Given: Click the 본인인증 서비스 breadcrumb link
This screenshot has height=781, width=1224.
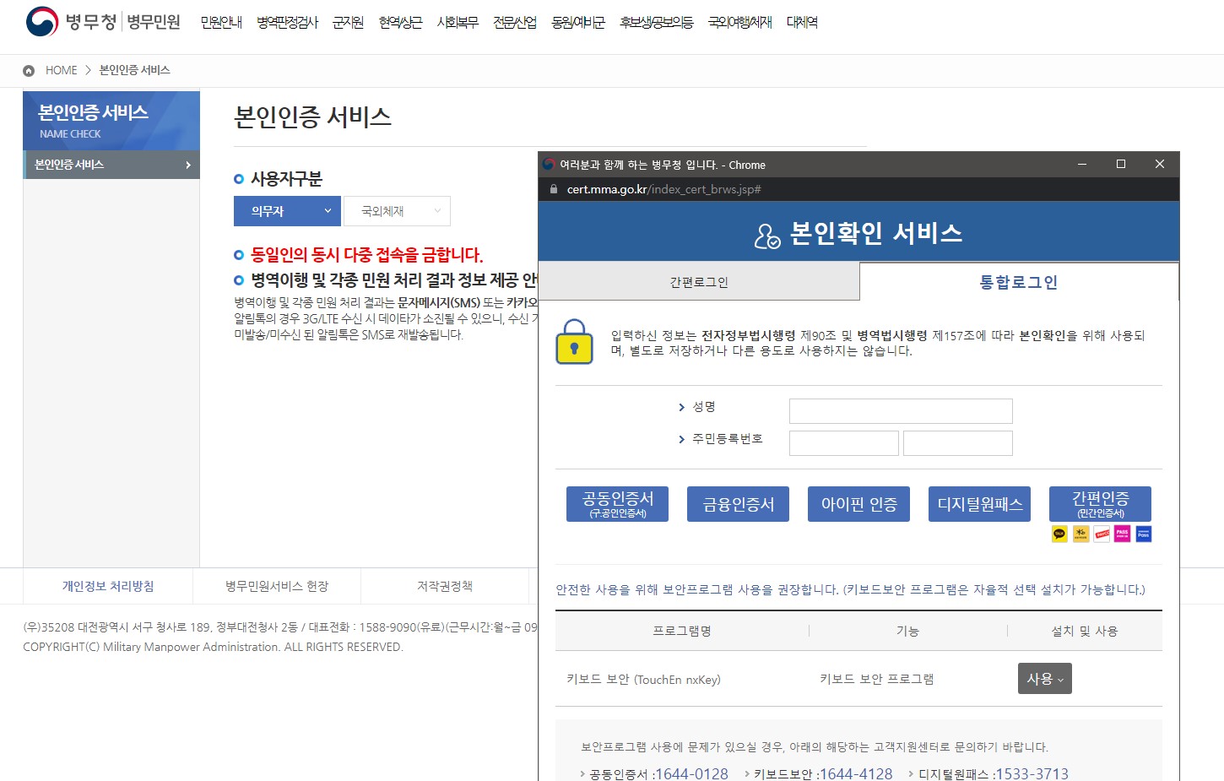Looking at the screenshot, I should coord(134,70).
